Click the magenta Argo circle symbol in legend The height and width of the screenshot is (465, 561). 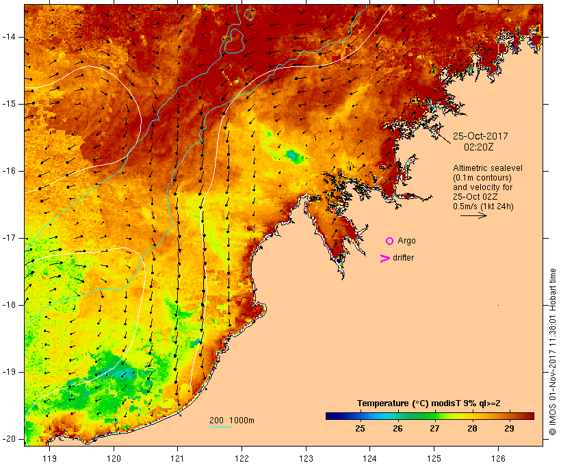pos(390,241)
